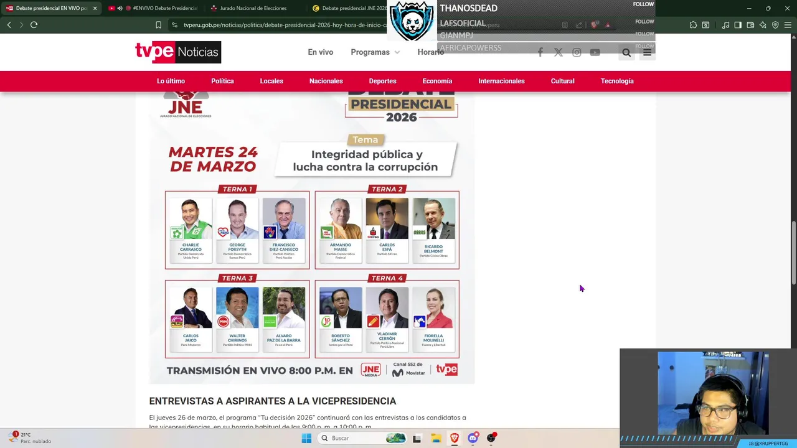The image size is (797, 448).
Task: Open the Brave Wallet icon
Action: (x=750, y=25)
